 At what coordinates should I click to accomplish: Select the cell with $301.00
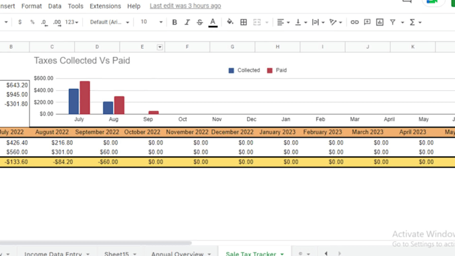click(52, 152)
